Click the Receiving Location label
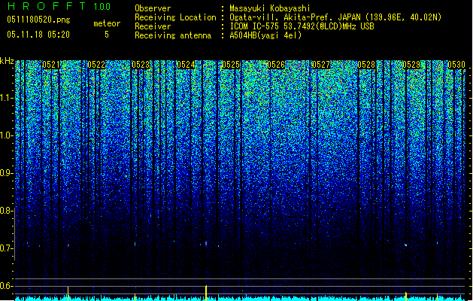Viewport: 473px width, 301px height. click(x=175, y=17)
